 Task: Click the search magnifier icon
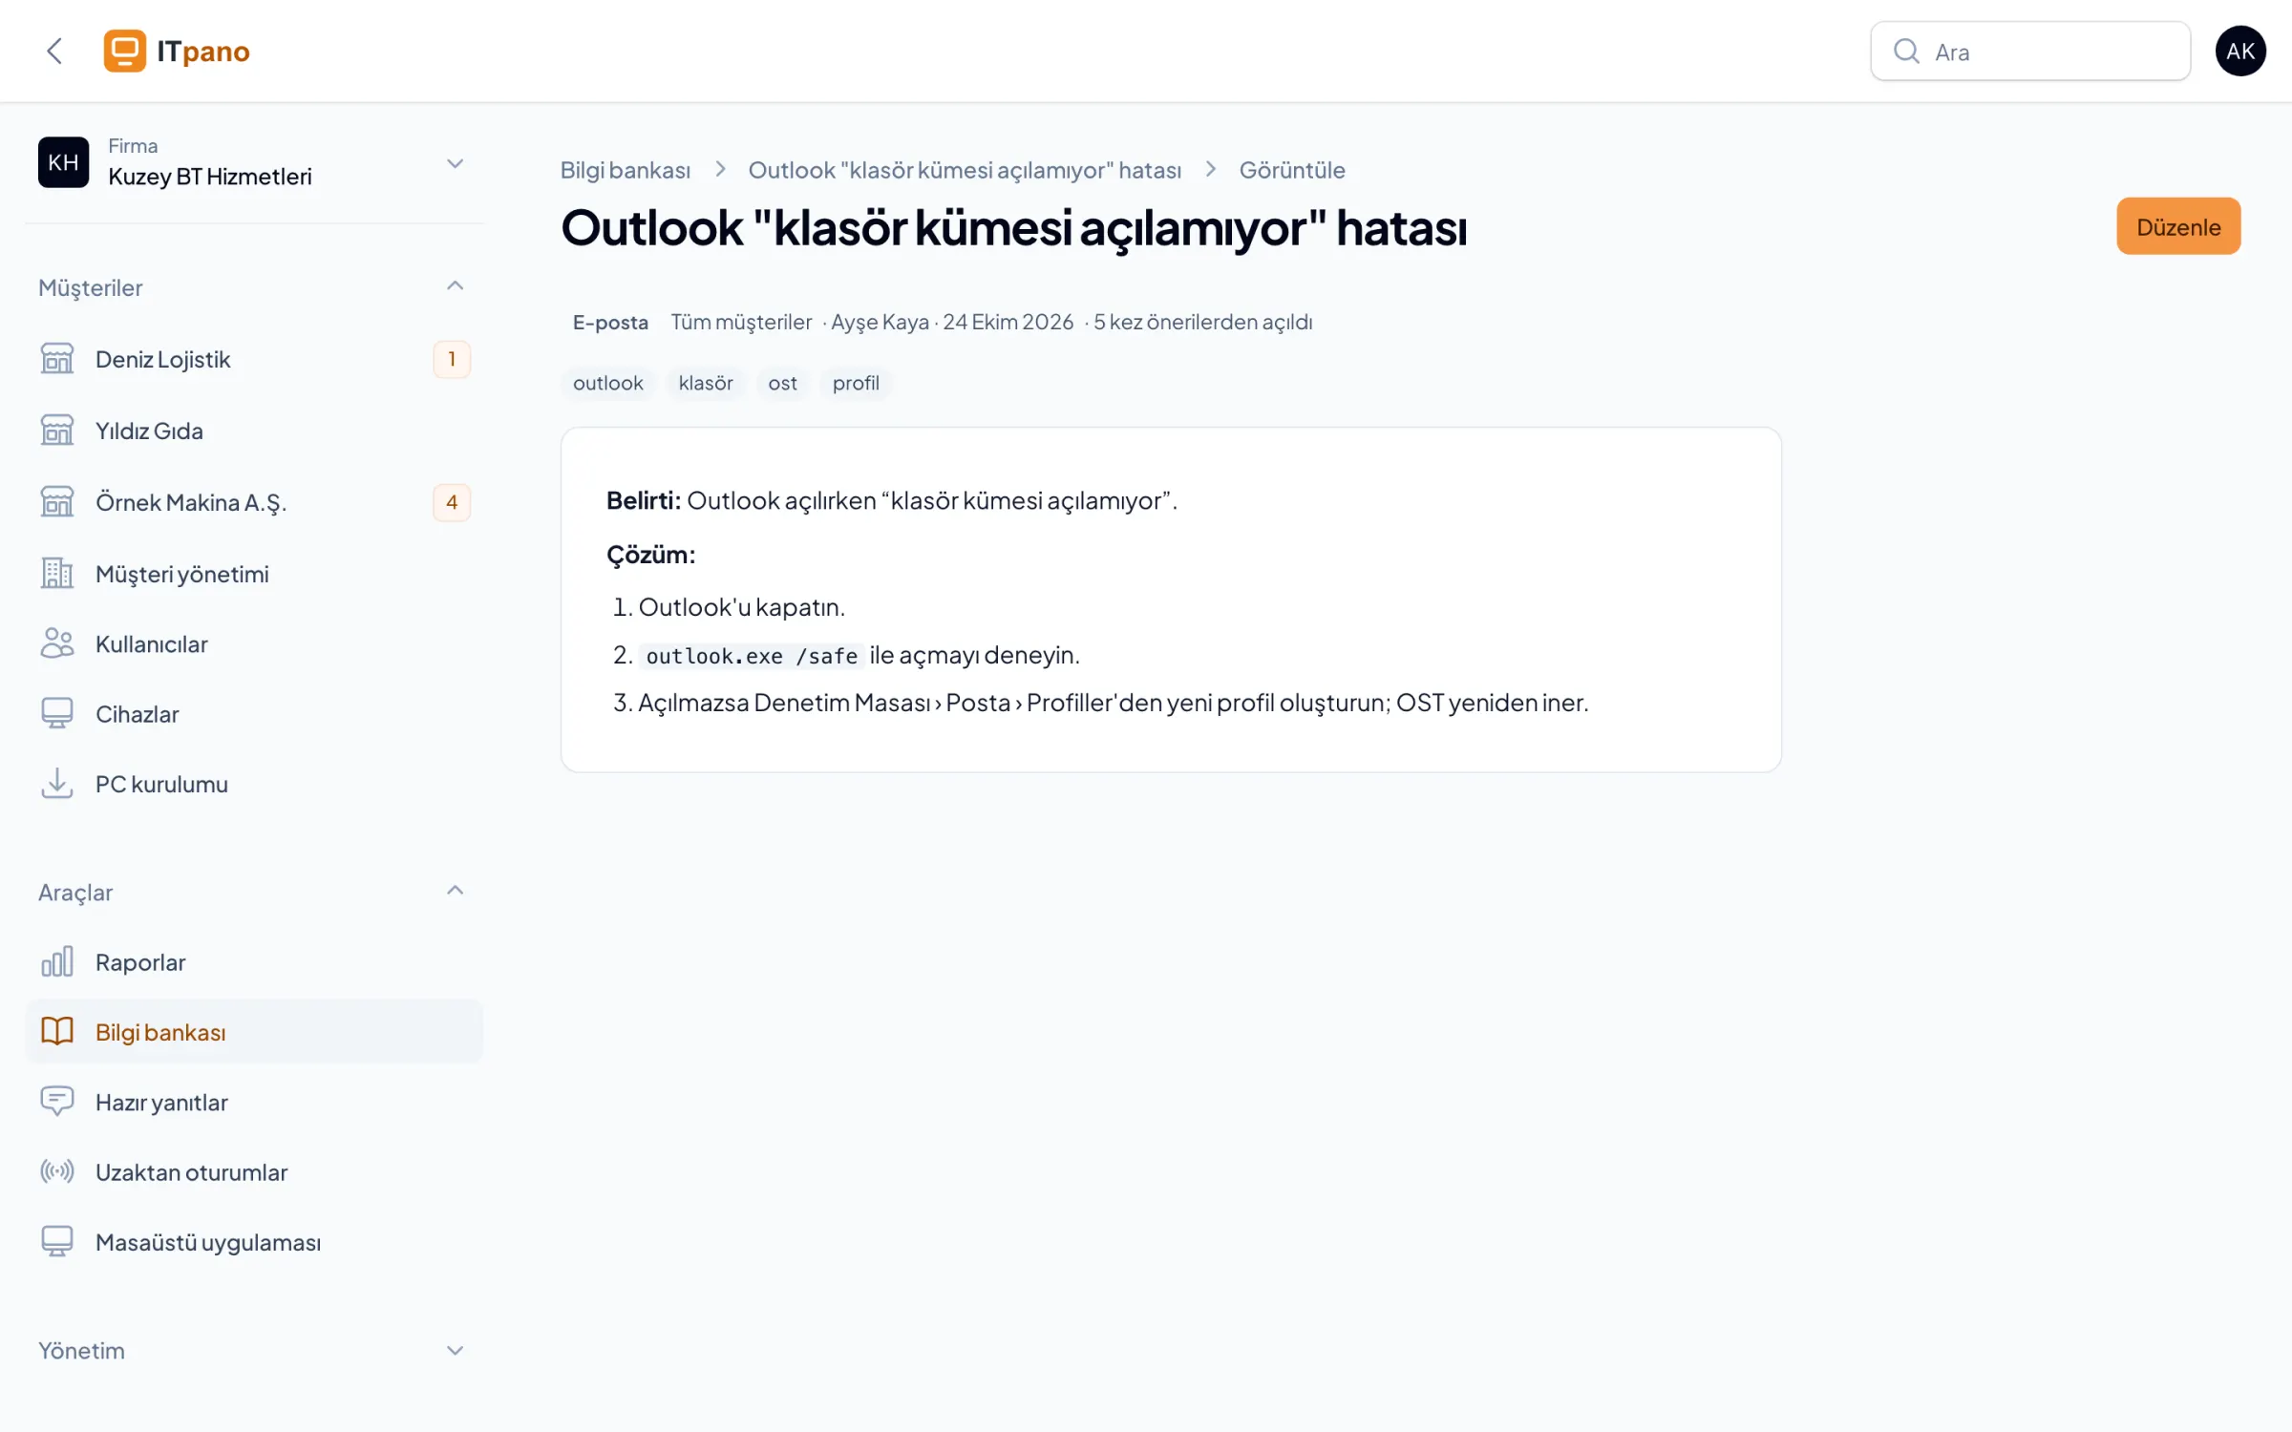1906,52
